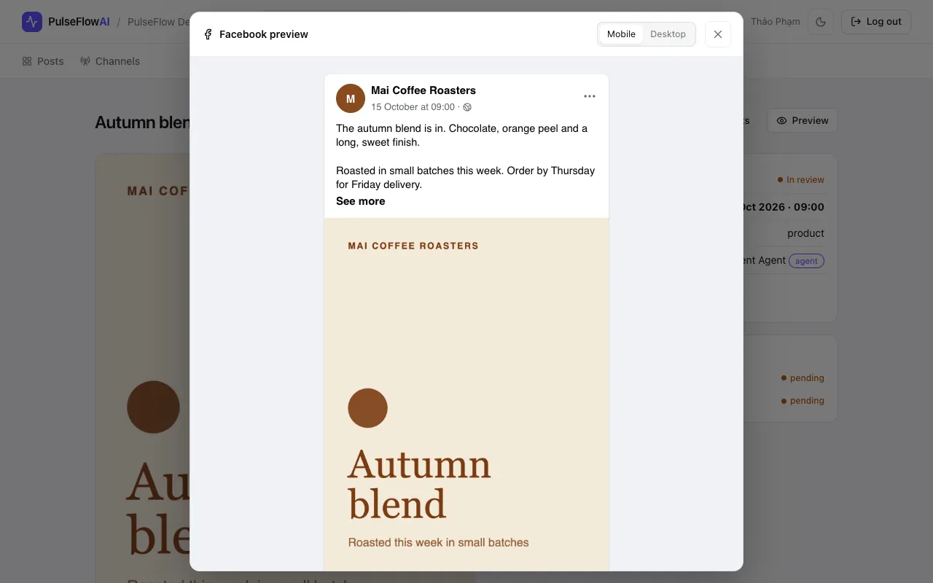Click the Facebook icon in preview header

click(208, 34)
